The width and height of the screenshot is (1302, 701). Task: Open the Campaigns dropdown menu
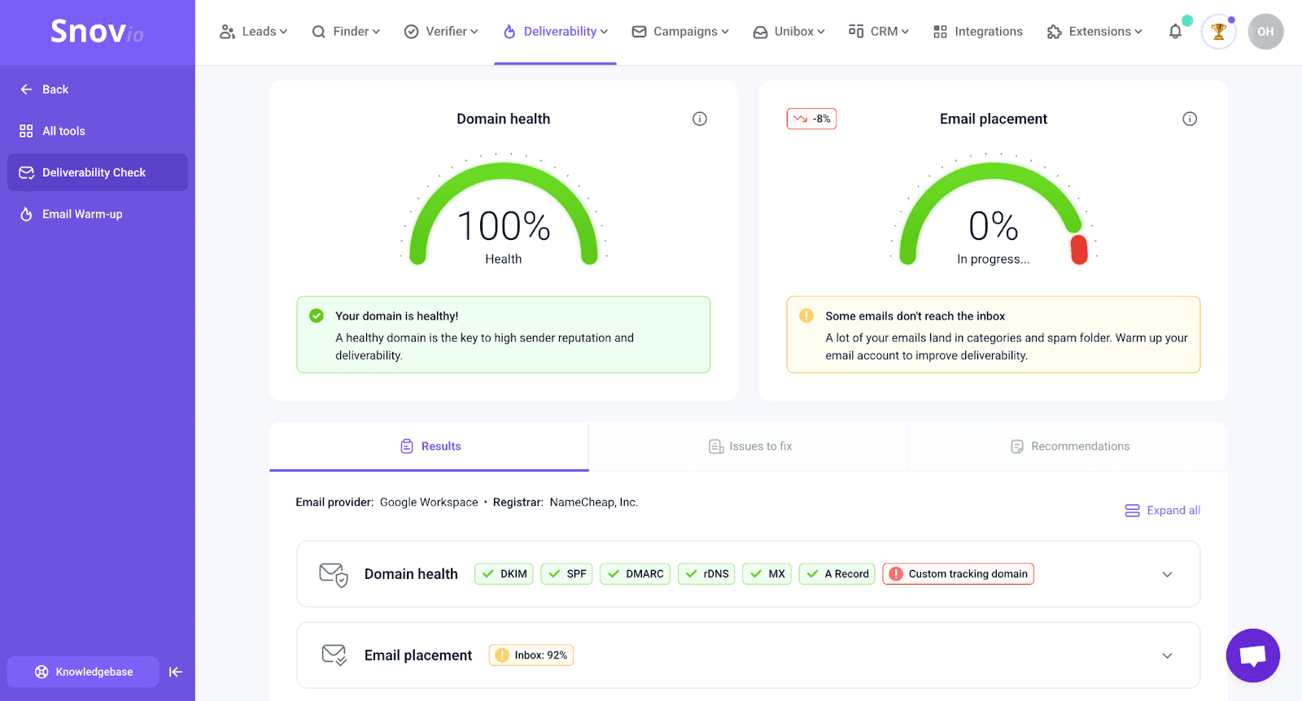point(680,32)
